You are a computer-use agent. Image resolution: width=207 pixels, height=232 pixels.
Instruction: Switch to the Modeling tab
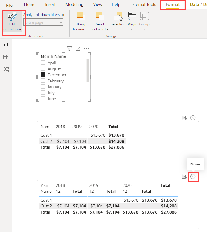coord(74,5)
